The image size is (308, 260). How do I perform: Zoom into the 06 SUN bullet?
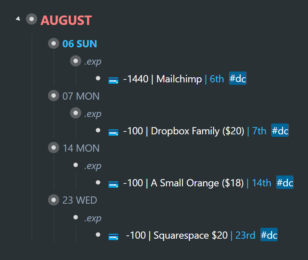54,43
